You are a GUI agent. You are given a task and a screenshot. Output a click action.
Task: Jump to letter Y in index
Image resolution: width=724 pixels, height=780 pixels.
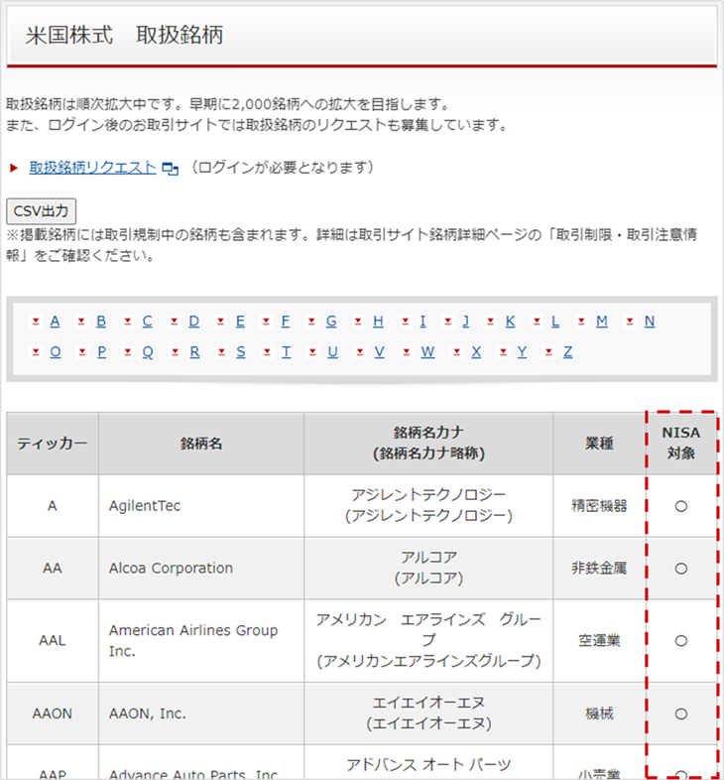(522, 351)
